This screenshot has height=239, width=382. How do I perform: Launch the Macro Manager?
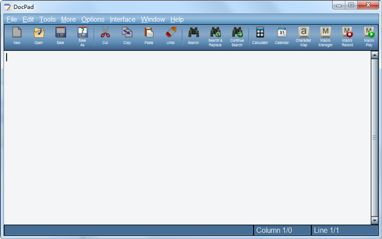(x=325, y=36)
